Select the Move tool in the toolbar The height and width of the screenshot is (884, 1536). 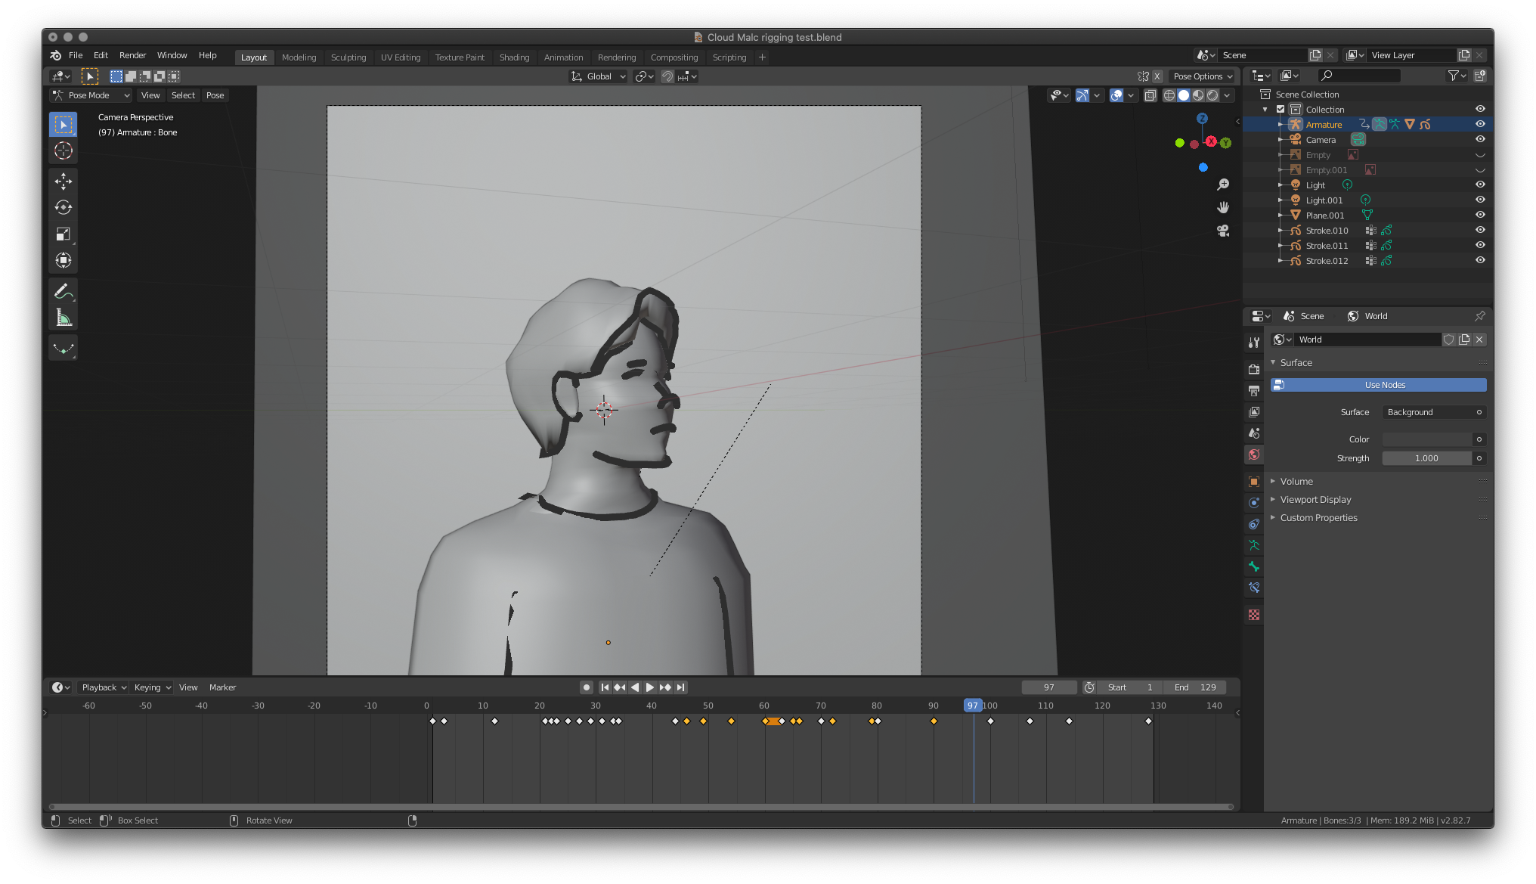tap(63, 181)
